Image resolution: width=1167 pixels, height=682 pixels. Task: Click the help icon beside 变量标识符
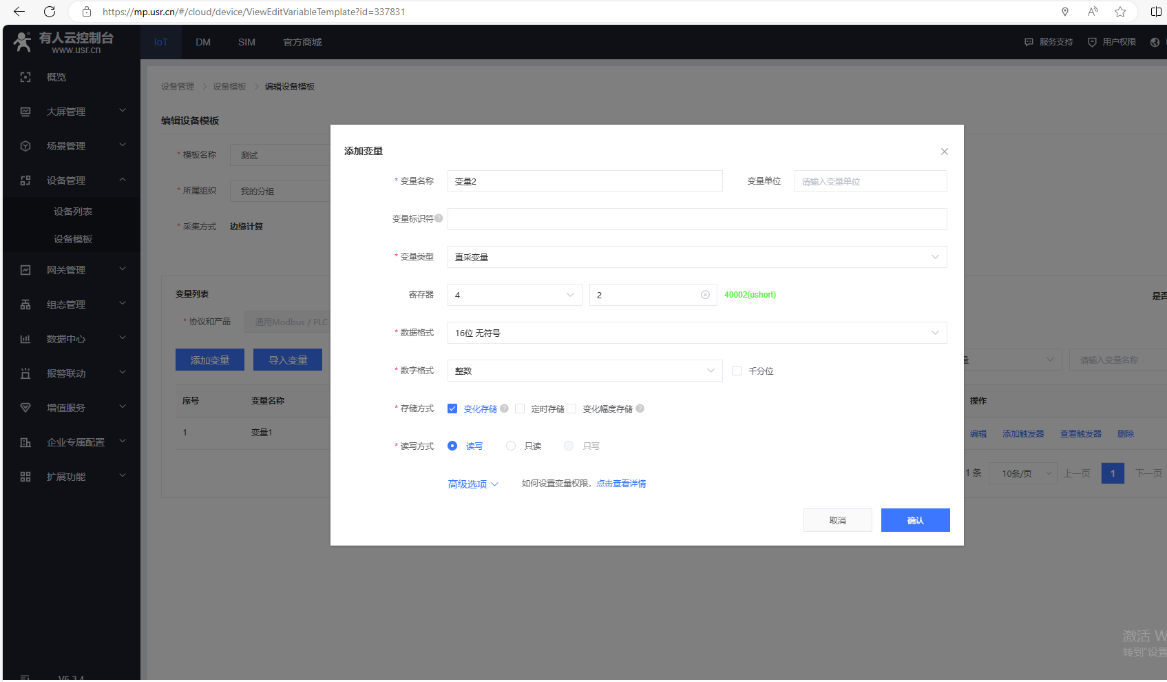click(x=439, y=218)
